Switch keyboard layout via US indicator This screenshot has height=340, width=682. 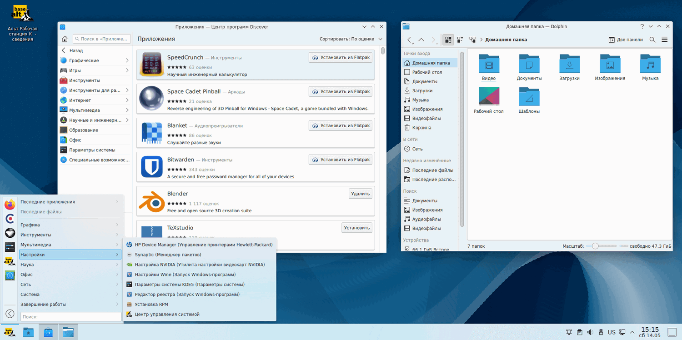pyautogui.click(x=612, y=332)
